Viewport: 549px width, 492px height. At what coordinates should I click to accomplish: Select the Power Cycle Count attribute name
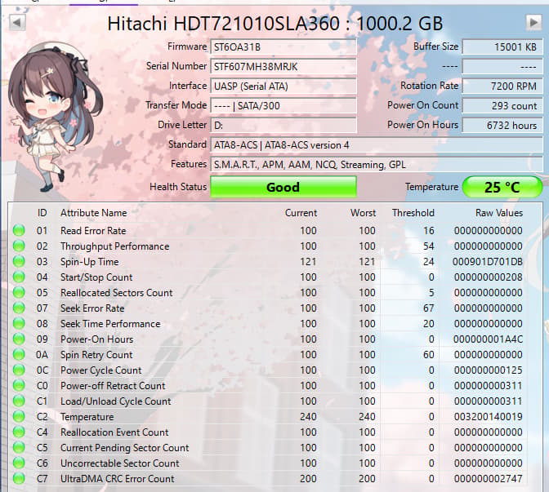click(x=101, y=370)
